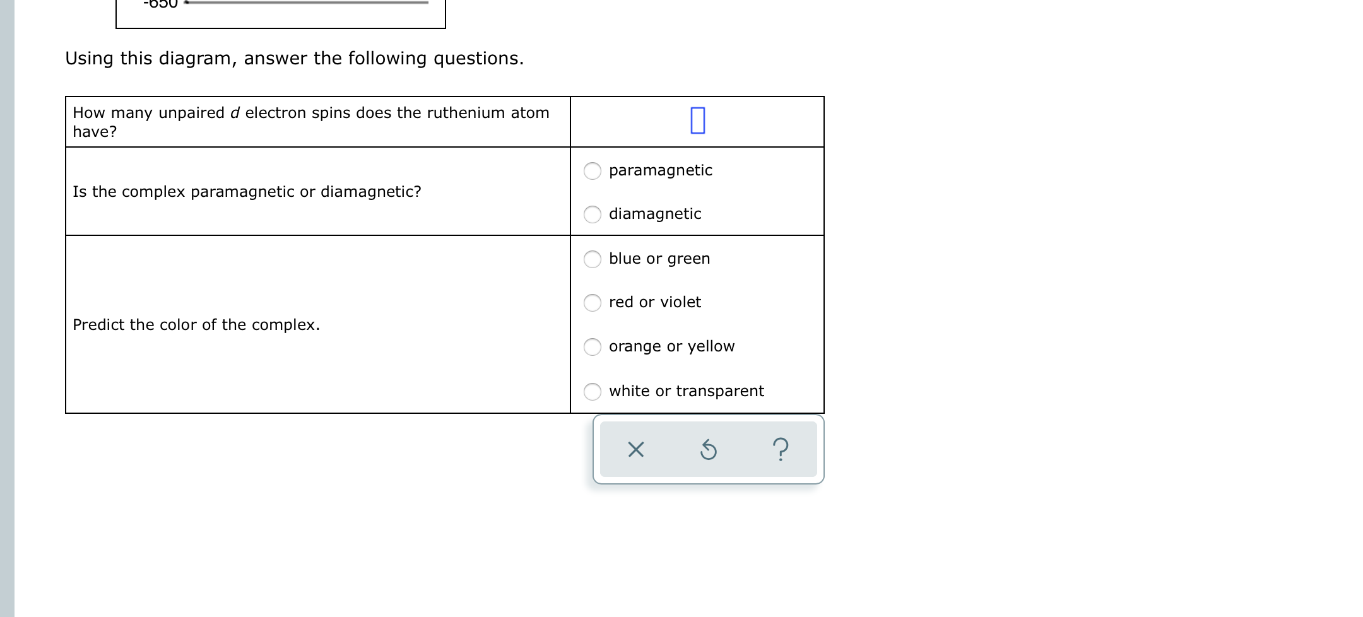Viewport: 1363px width, 617px height.
Task: Choose orange or yellow prediction
Action: coord(592,347)
